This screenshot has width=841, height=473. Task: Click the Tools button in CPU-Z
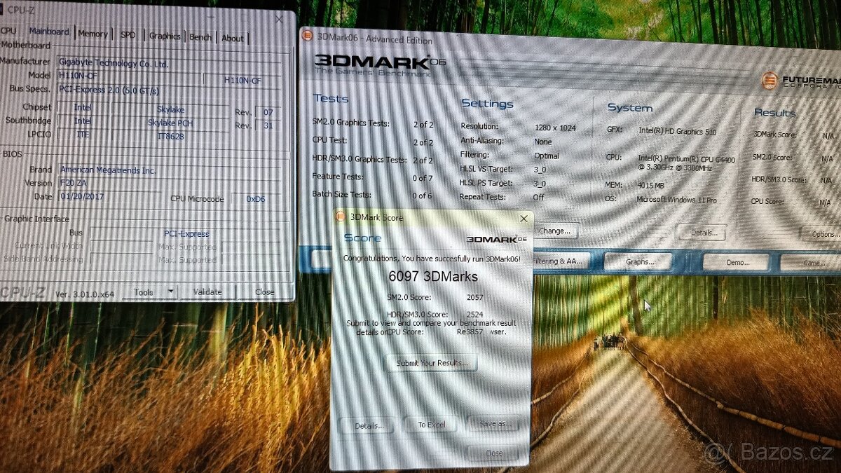click(144, 292)
